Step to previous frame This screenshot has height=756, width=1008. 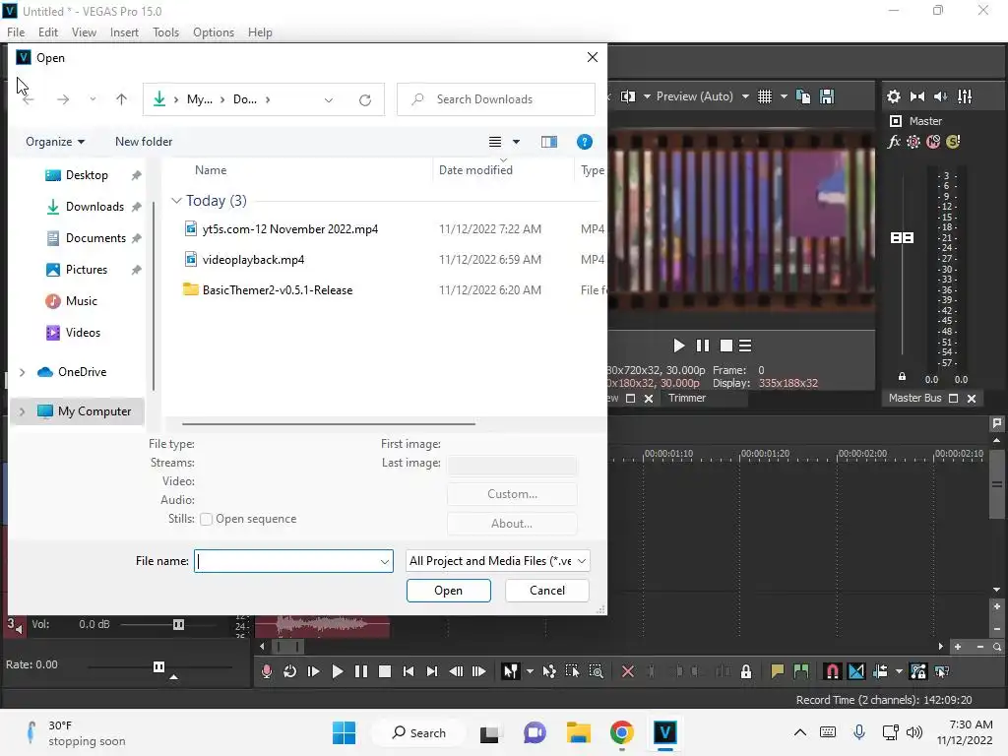pos(456,671)
